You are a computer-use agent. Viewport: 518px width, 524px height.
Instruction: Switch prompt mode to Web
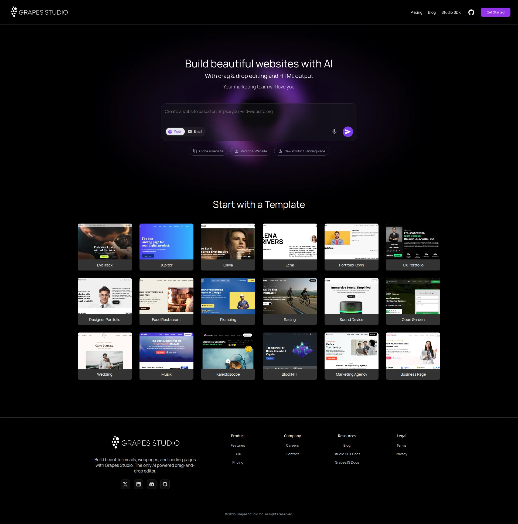[x=175, y=132]
